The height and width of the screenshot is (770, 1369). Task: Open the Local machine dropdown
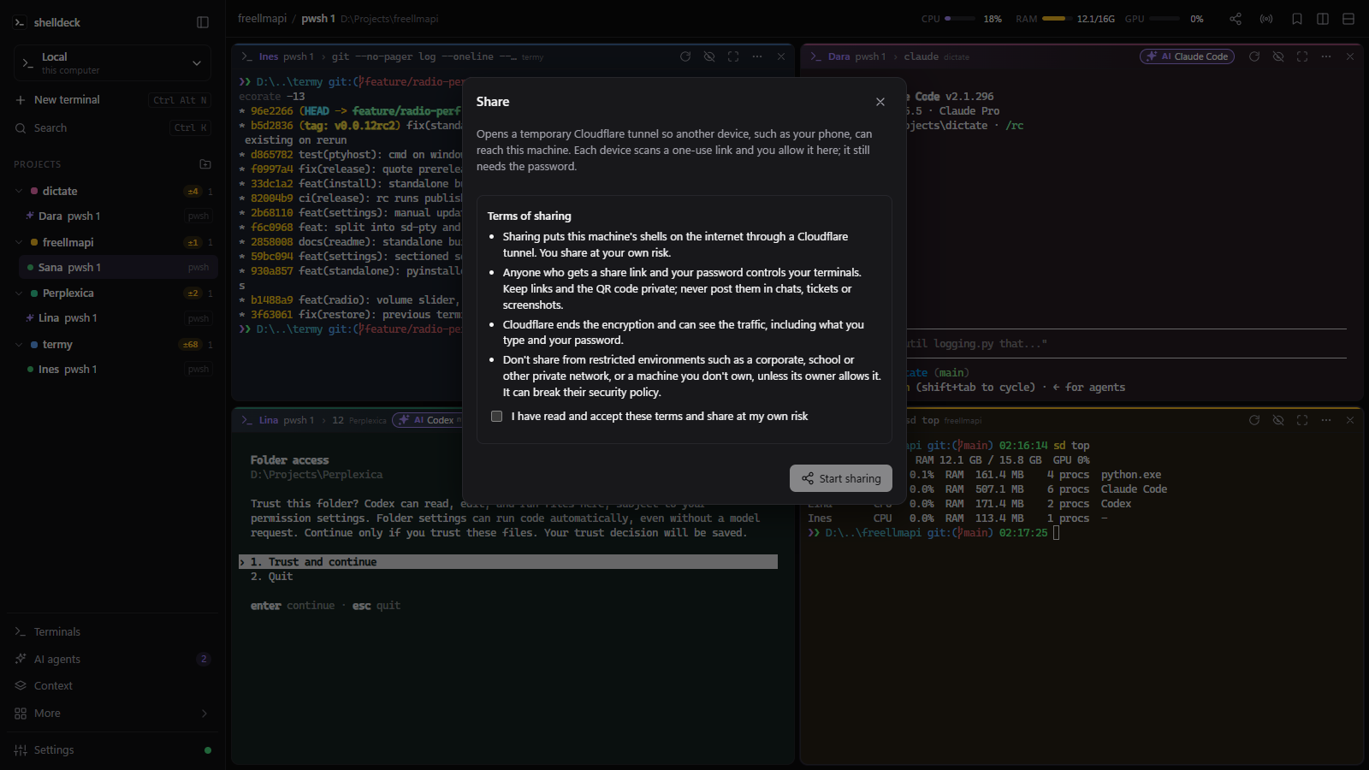click(x=112, y=63)
